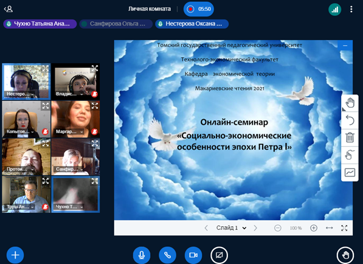This screenshot has height=264, width=363.
Task: Enlarge the Маргар... participant video thumbnail
Action: point(95,106)
